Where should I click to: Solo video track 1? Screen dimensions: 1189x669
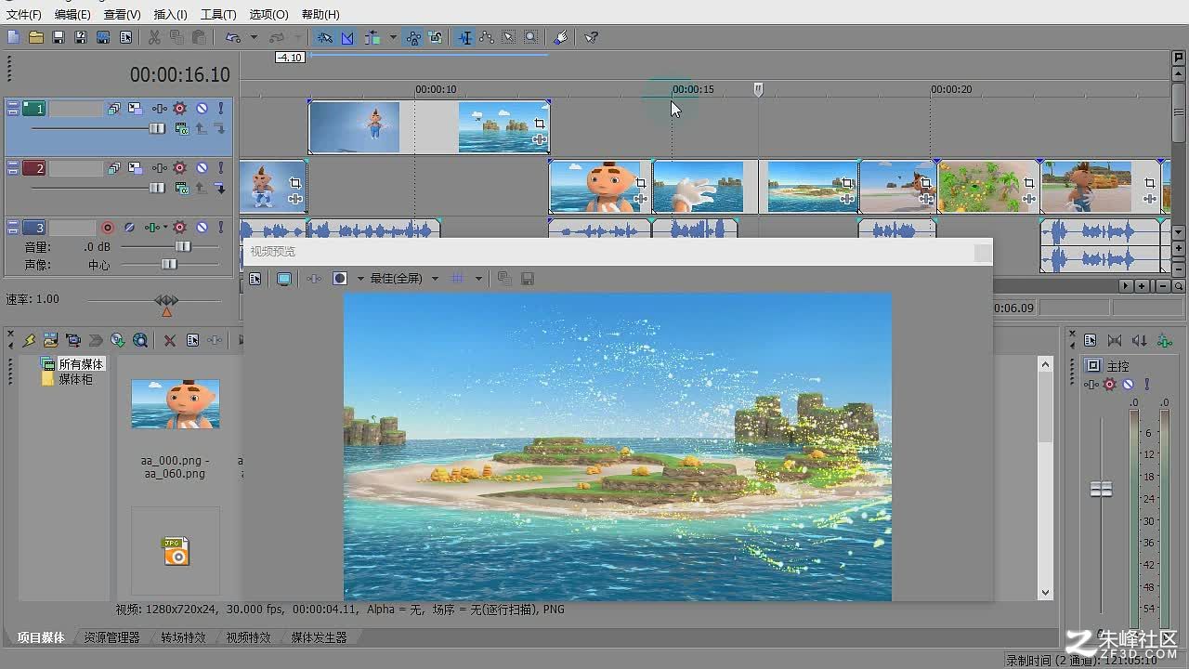221,109
